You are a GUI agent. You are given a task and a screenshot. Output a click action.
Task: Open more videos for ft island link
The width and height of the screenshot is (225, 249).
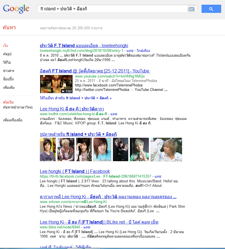click(76, 98)
